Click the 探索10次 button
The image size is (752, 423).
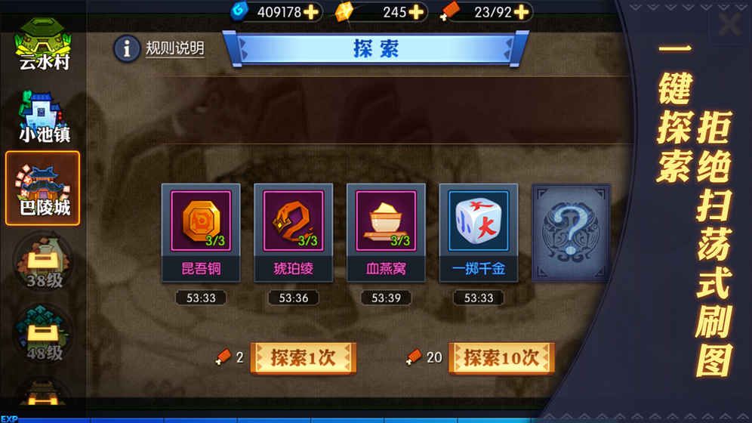[501, 358]
